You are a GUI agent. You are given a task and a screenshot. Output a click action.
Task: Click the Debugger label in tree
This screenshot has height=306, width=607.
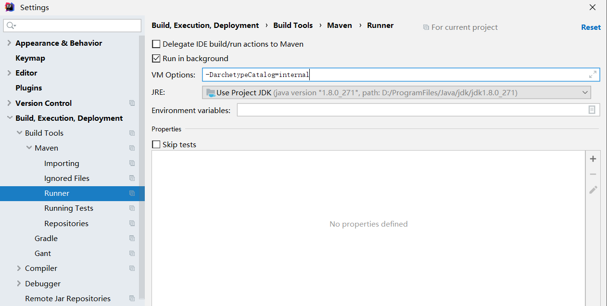[x=43, y=283]
